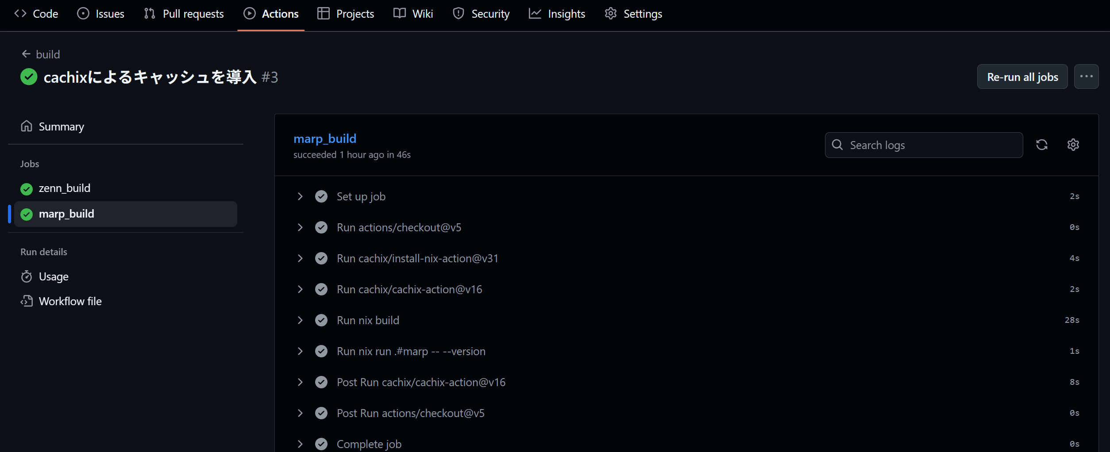Select the zenn_build job
Viewport: 1110px width, 452px height.
click(65, 188)
